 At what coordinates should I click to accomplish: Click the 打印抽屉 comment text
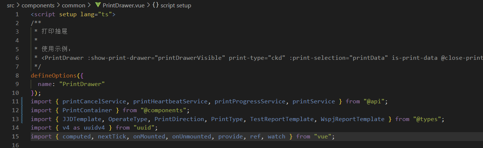(54, 32)
